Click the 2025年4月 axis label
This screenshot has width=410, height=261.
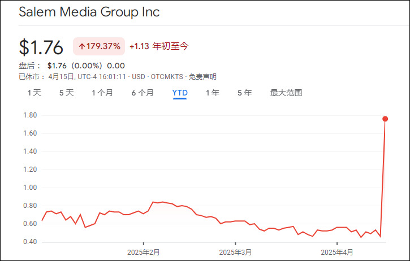337,252
